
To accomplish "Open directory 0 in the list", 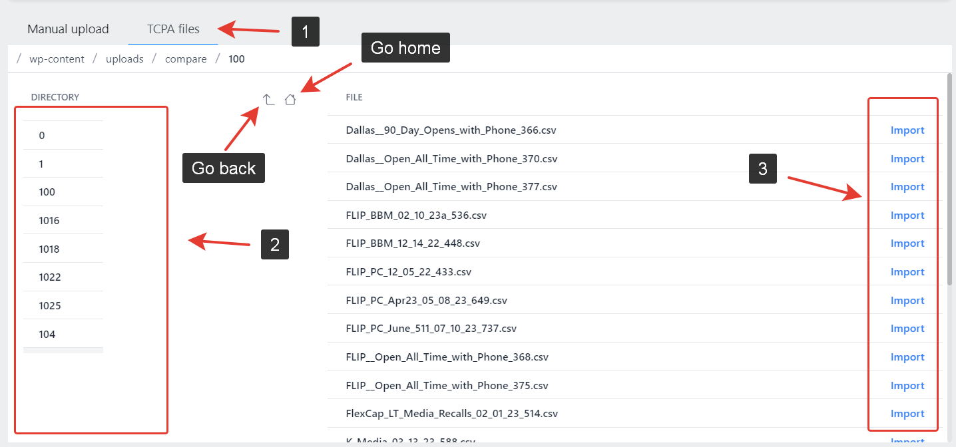I will (42, 136).
